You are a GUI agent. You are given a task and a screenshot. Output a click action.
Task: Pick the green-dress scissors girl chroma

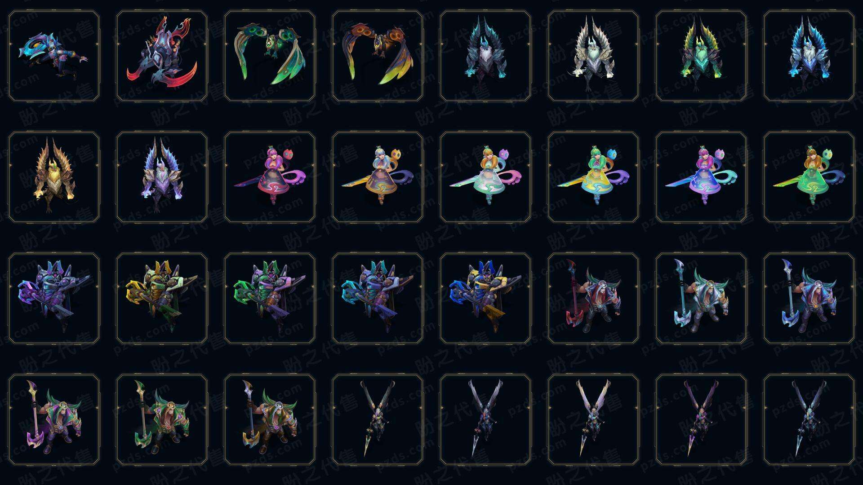pyautogui.click(x=809, y=177)
